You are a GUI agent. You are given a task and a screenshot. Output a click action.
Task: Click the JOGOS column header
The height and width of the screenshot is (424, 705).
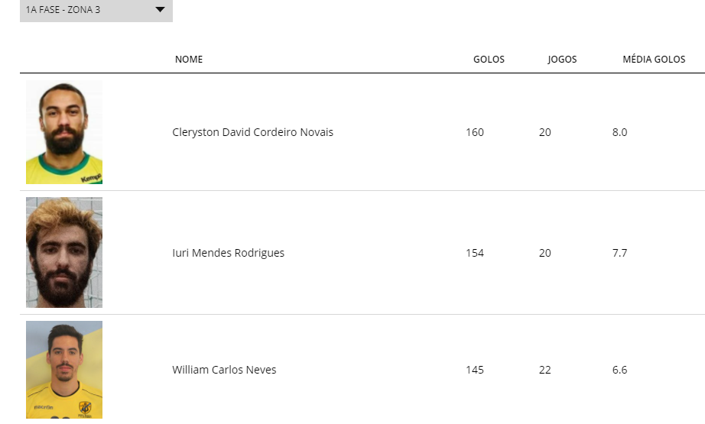[562, 60]
